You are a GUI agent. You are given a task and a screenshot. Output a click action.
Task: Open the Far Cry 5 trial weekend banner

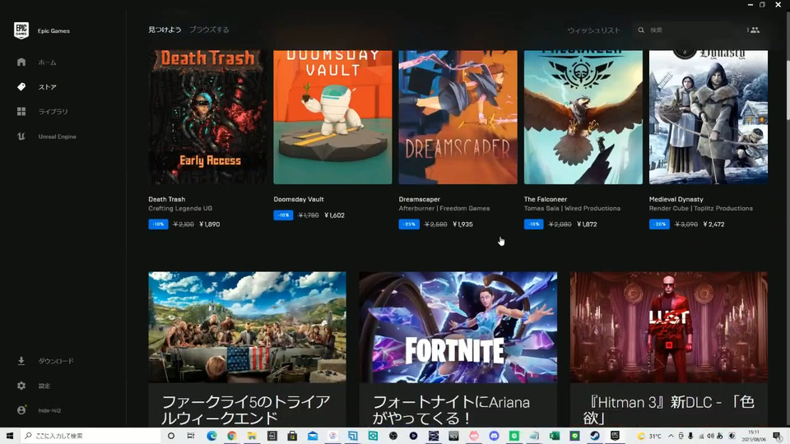[247, 327]
